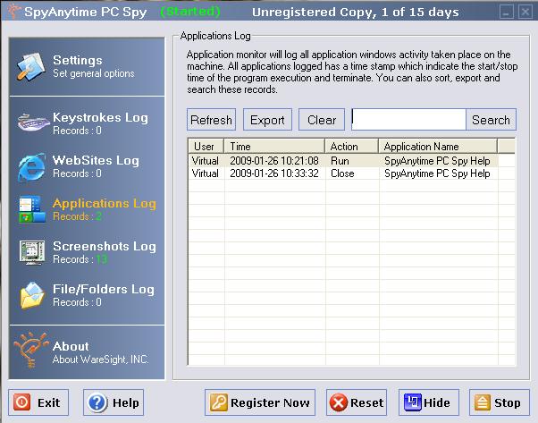The image size is (538, 423).
Task: Close the SpyAnytime window
Action: [x=525, y=12]
